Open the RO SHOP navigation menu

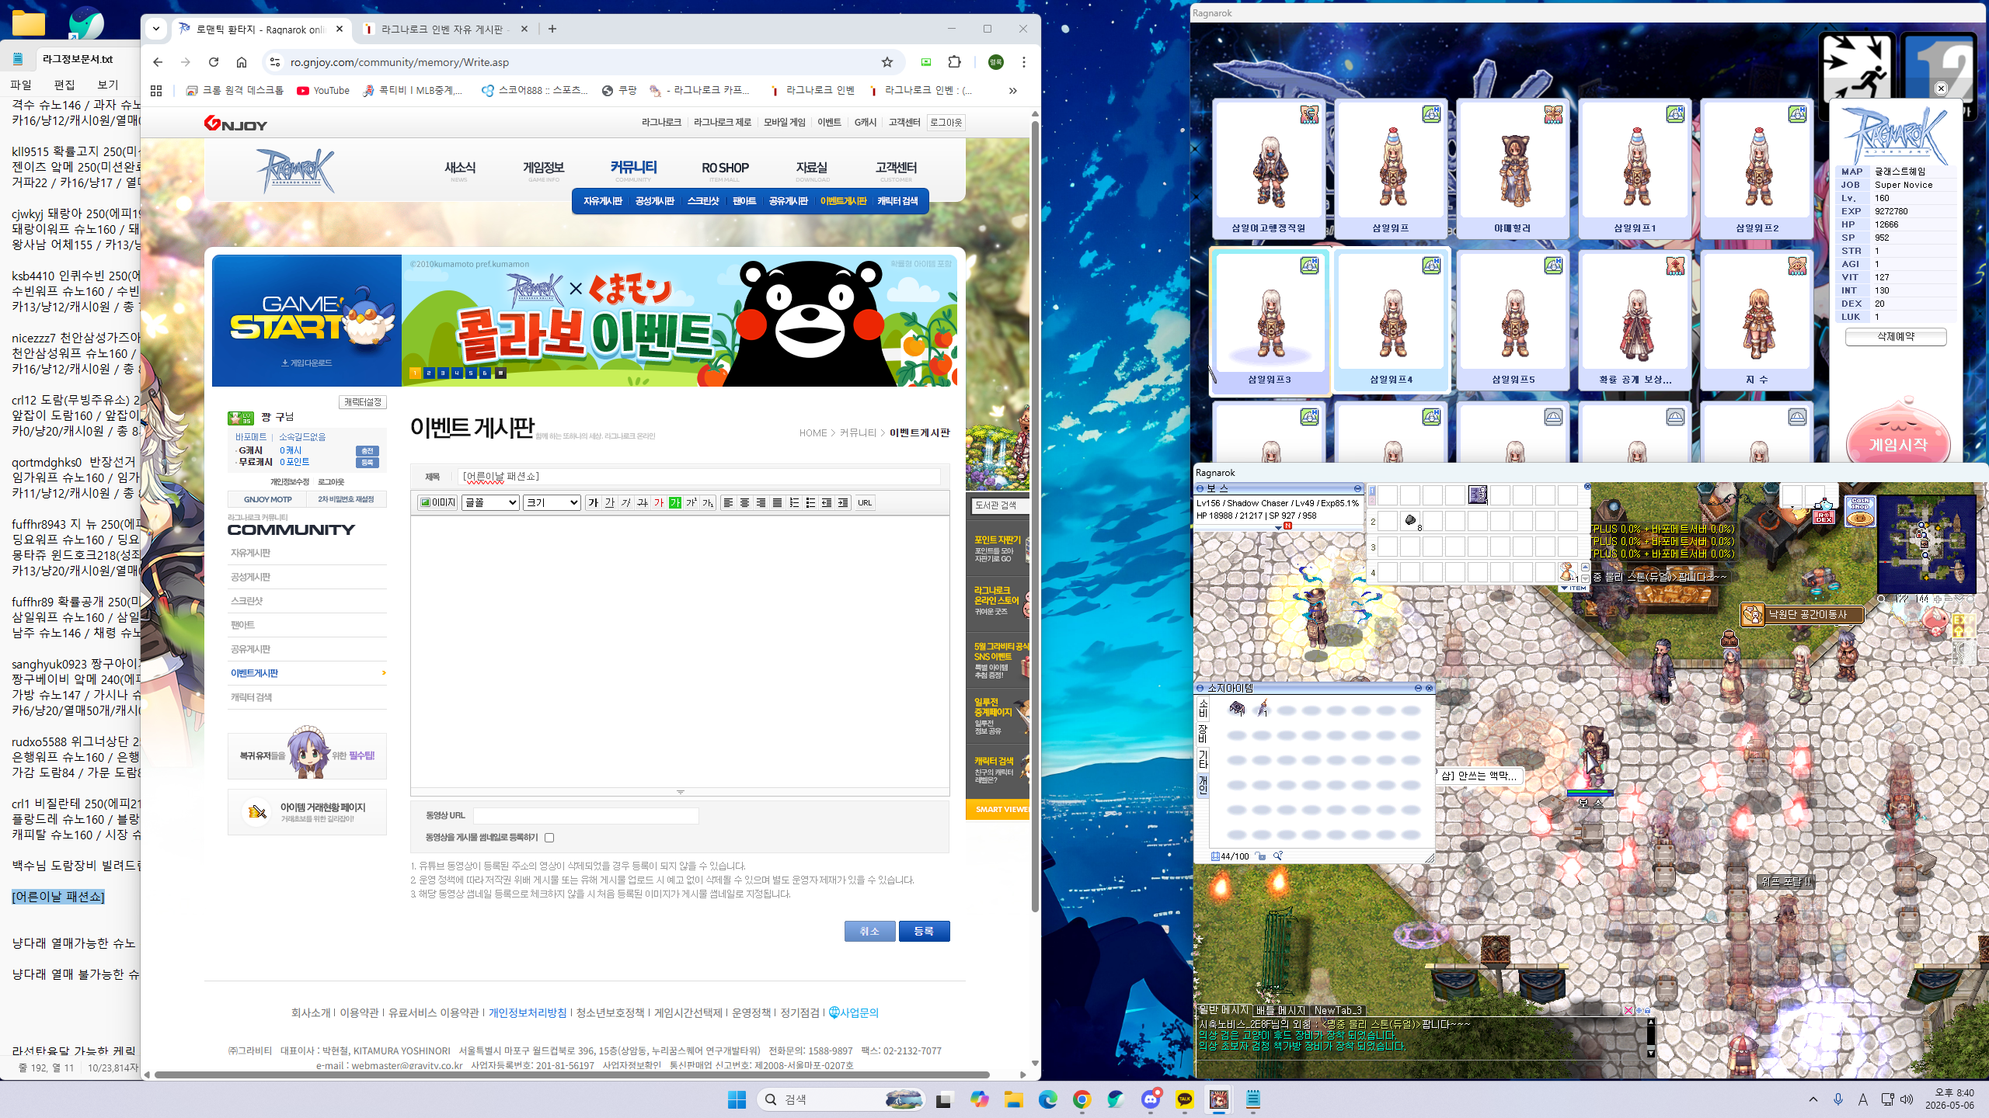pos(725,169)
